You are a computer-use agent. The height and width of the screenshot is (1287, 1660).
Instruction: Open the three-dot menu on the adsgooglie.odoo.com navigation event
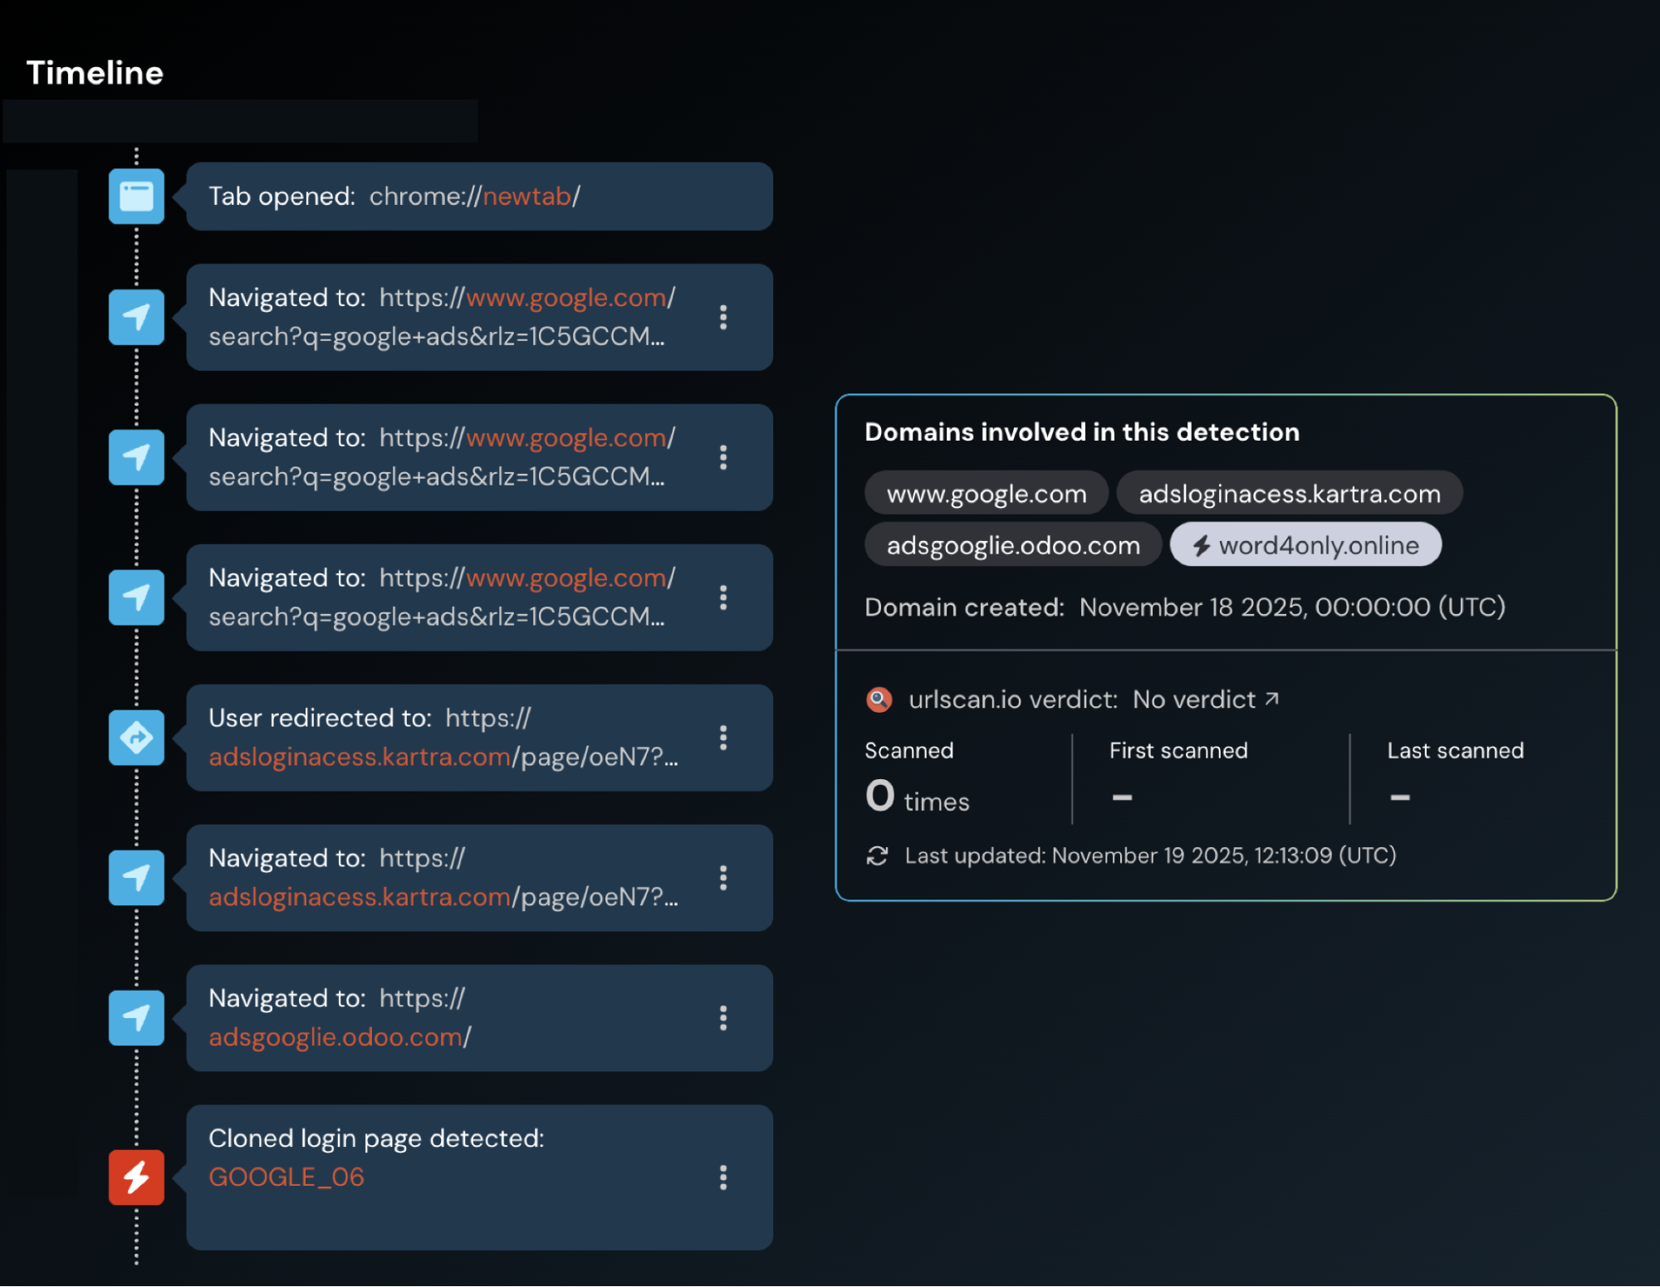723,1018
